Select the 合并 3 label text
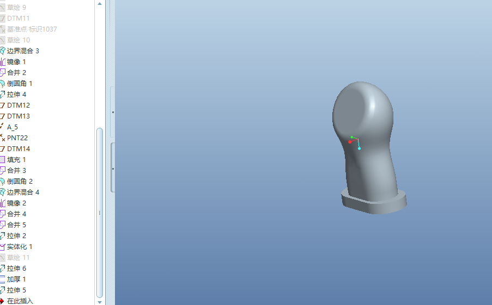 [17, 170]
